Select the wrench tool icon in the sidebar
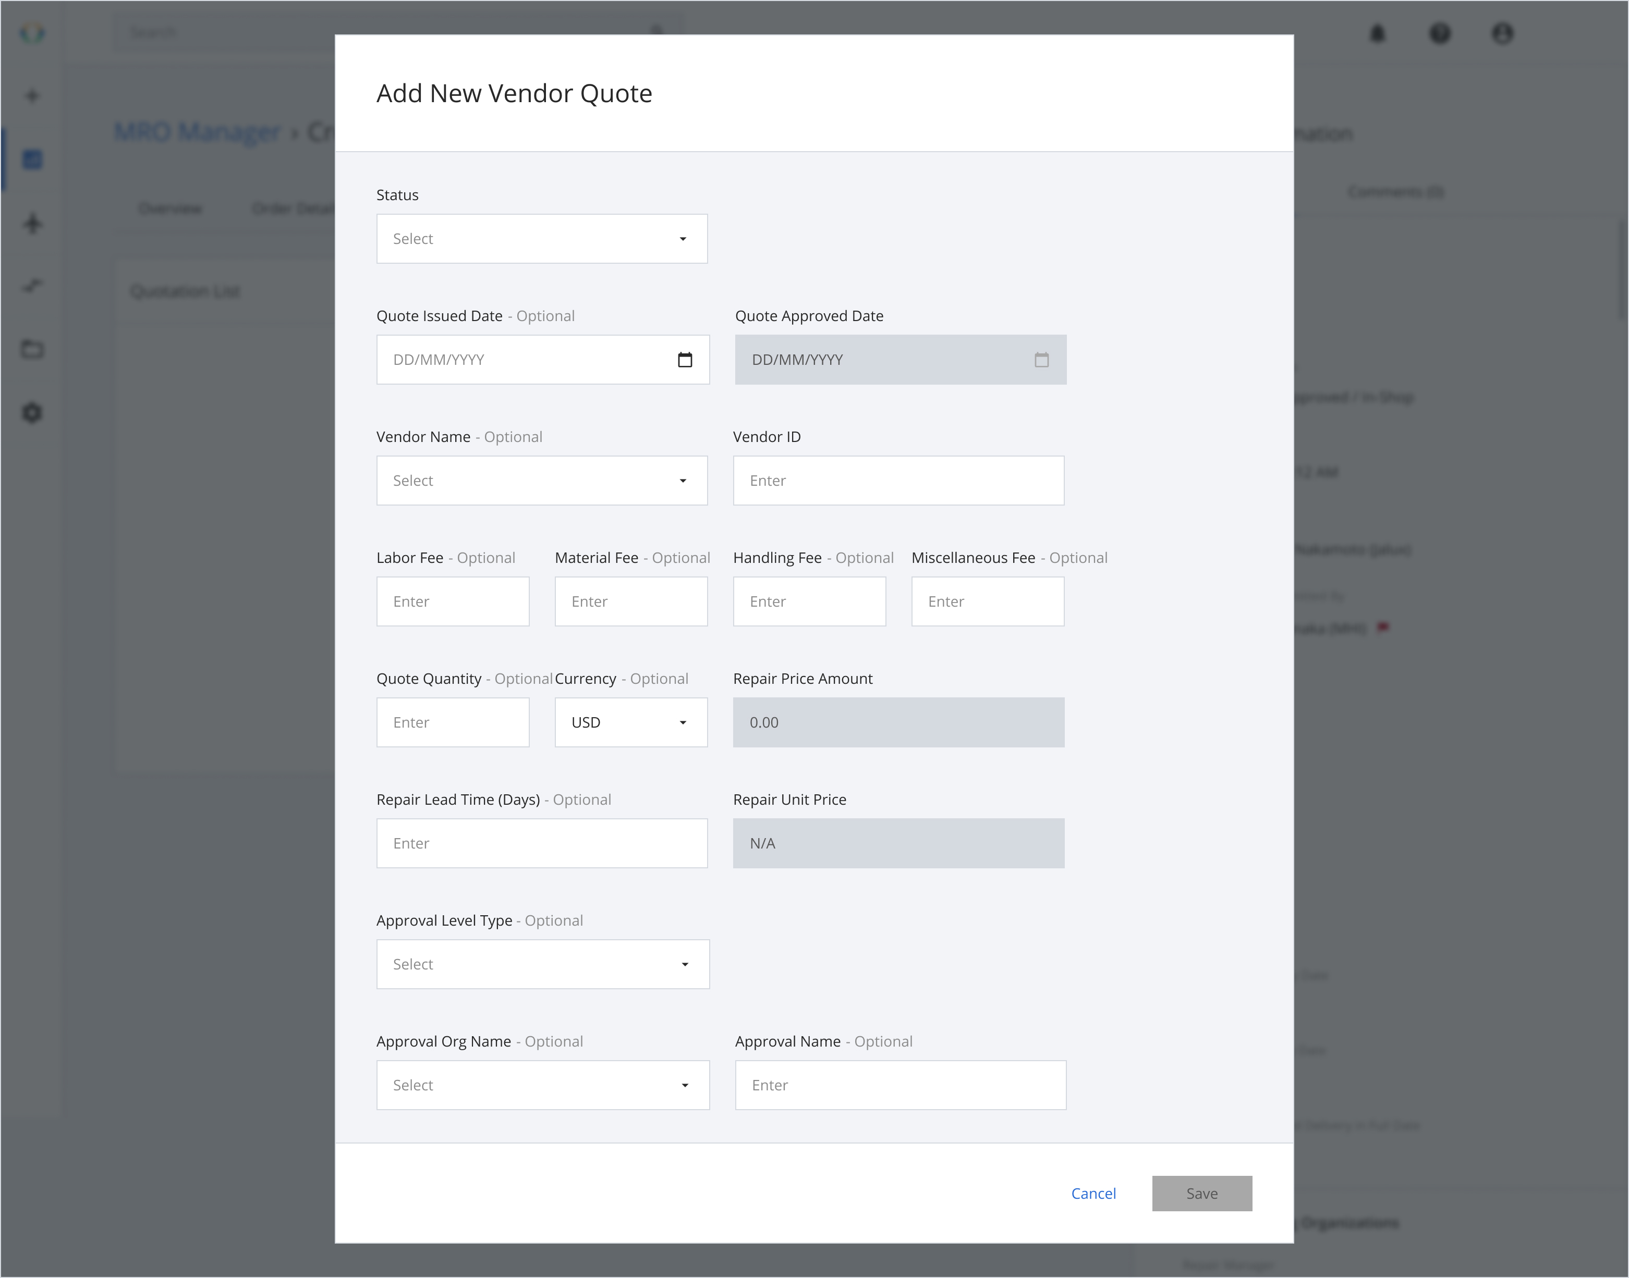Screen dimensions: 1629x1278 click(32, 285)
